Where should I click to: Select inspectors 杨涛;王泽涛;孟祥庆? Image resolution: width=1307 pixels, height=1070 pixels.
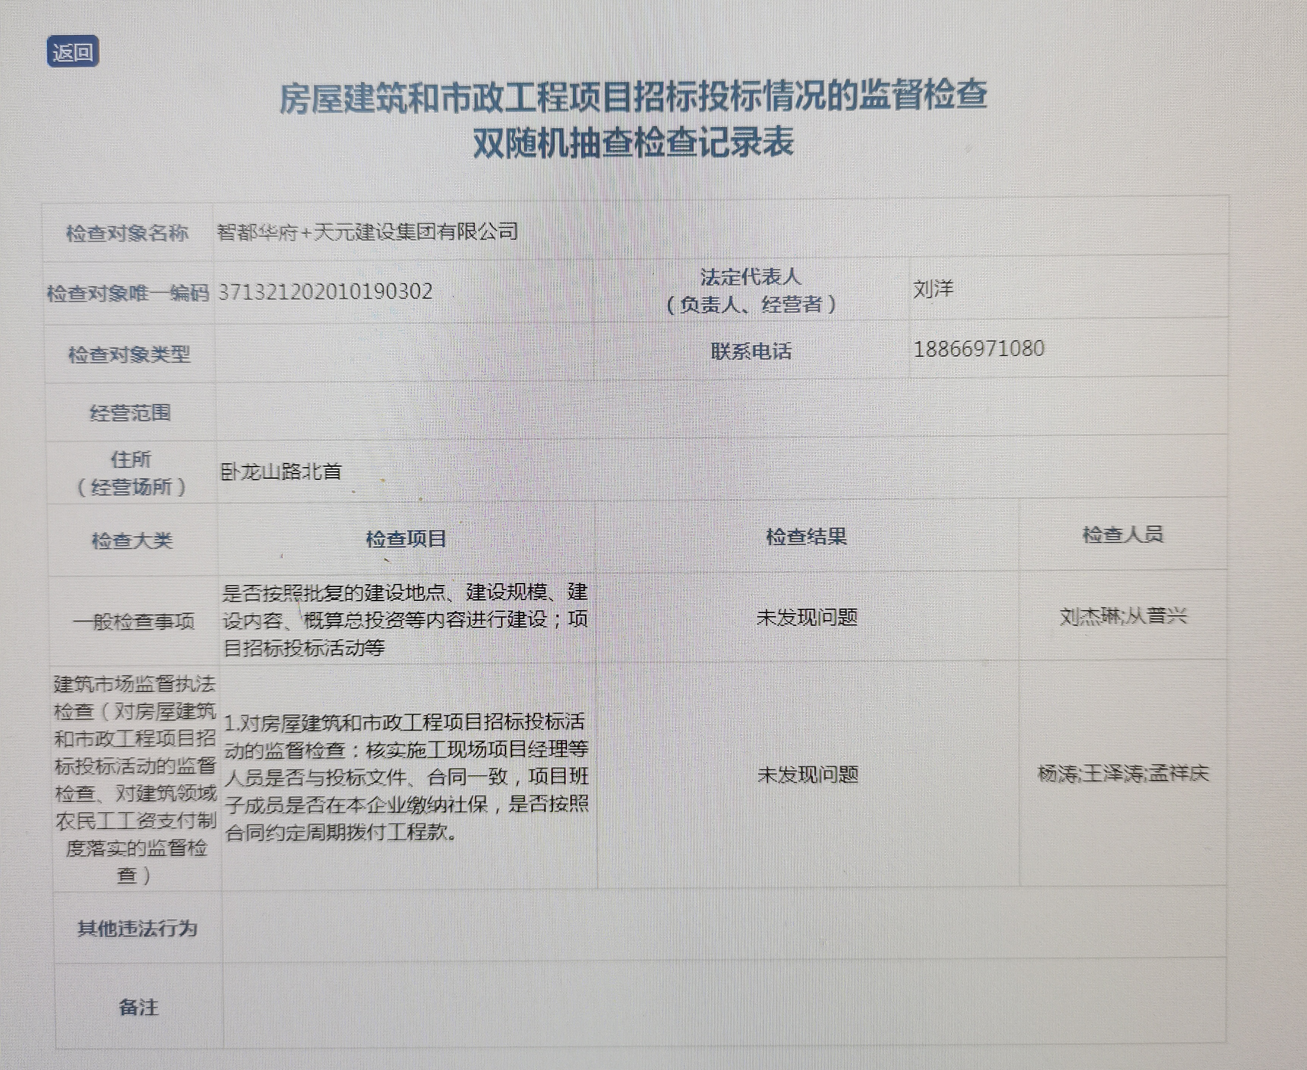pyautogui.click(x=1123, y=773)
